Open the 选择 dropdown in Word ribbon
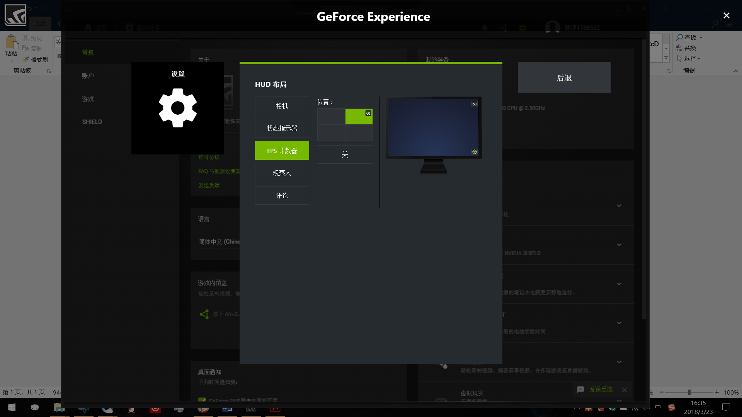Viewport: 742px width, 417px height. coord(689,58)
